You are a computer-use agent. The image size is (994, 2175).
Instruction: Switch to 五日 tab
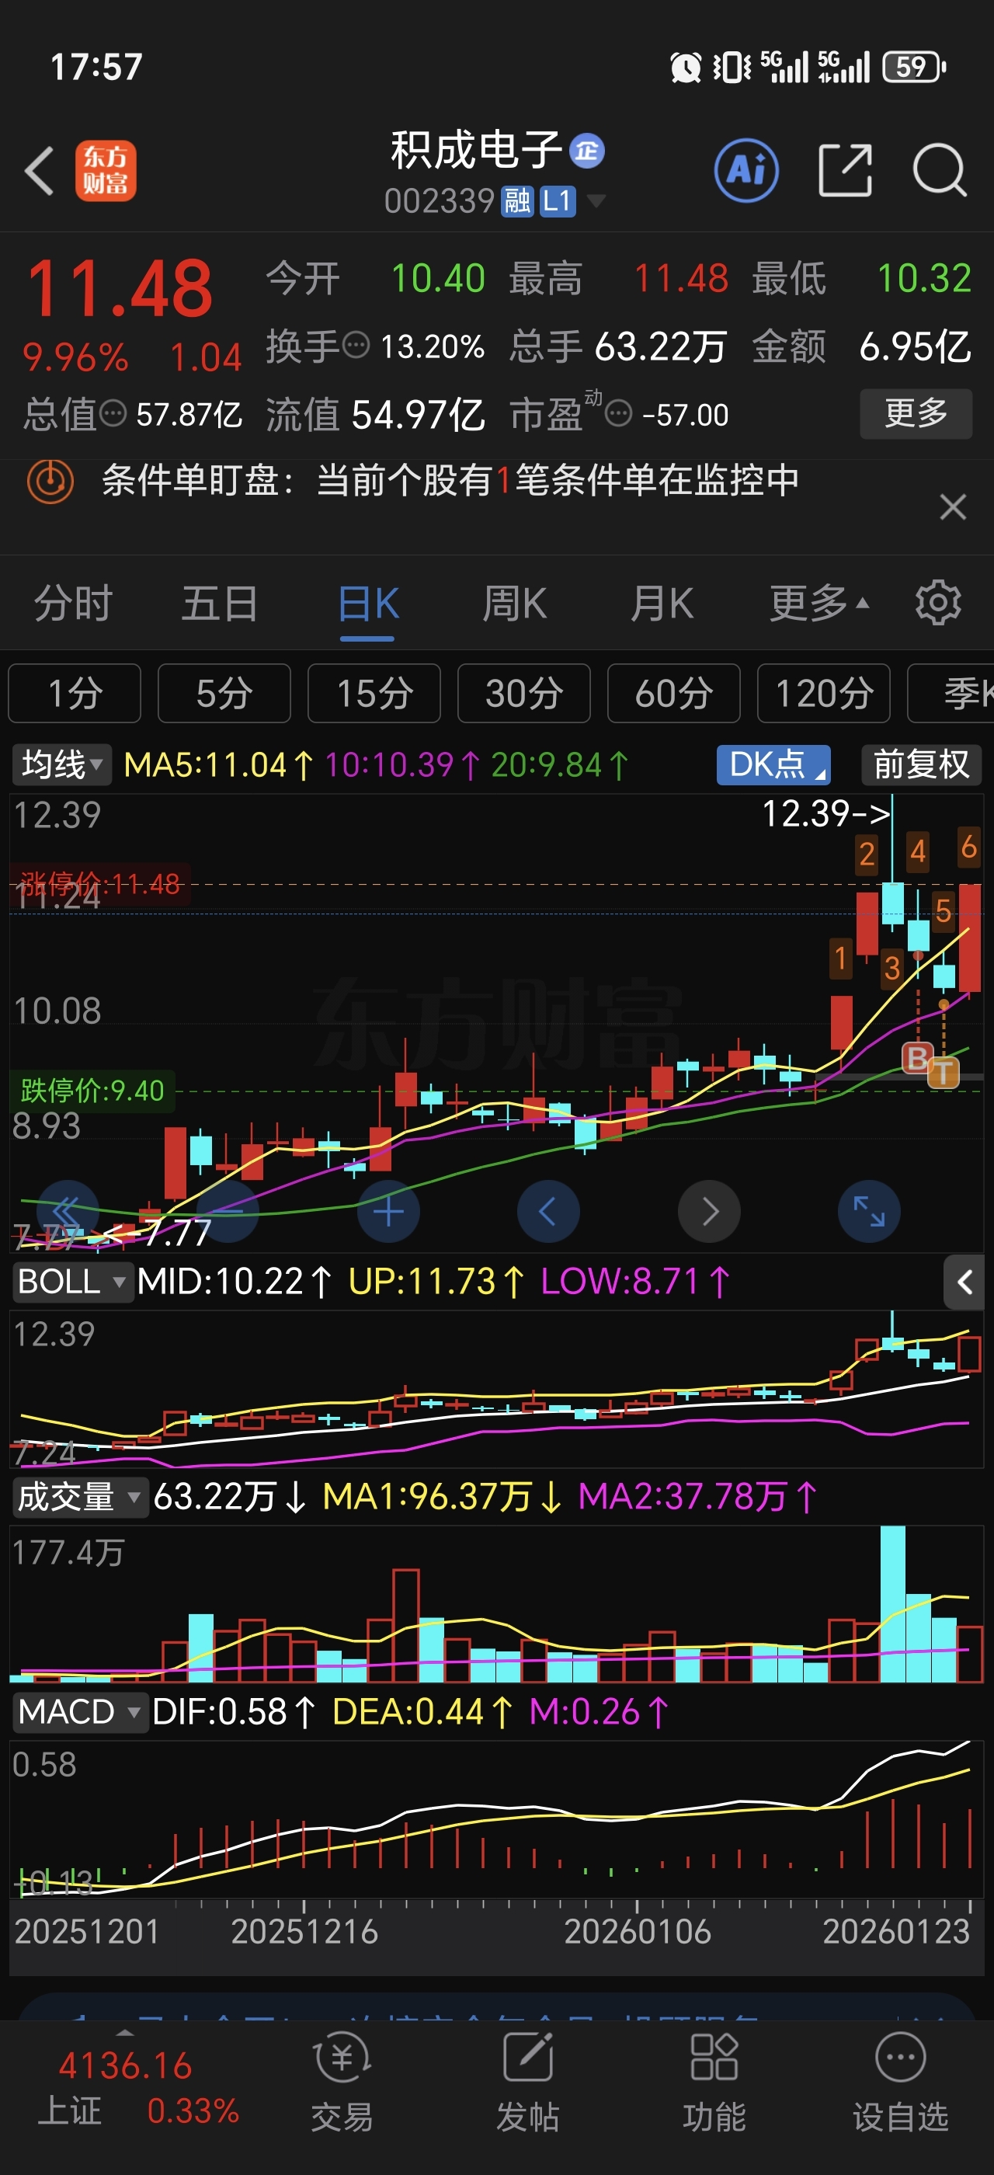click(x=221, y=603)
